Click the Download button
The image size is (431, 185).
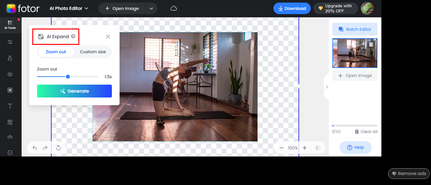pyautogui.click(x=292, y=8)
